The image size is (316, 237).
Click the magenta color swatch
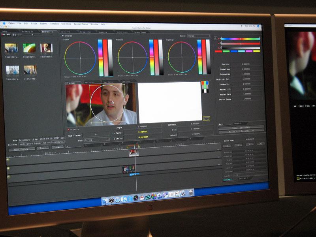pos(249,51)
